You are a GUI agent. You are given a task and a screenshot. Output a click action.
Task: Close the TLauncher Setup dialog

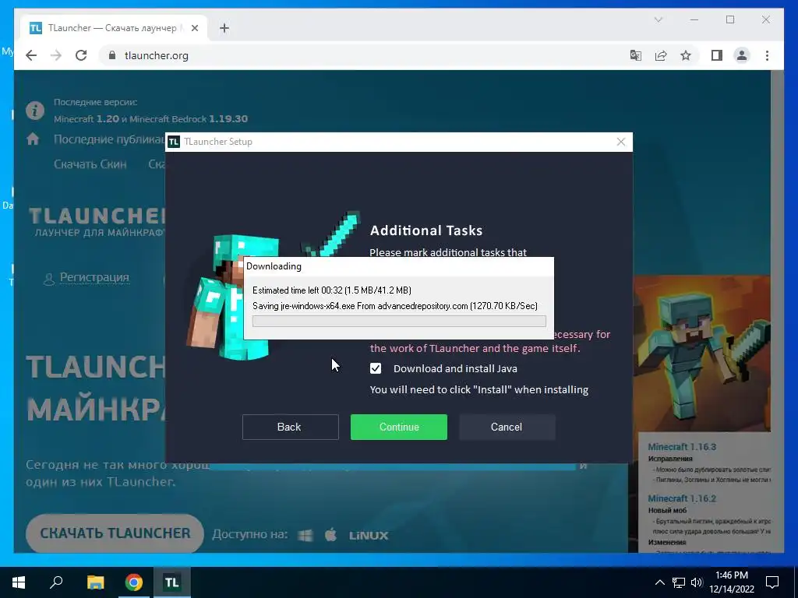620,142
